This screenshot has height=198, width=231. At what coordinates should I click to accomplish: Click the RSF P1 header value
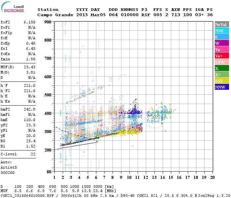coord(146,15)
